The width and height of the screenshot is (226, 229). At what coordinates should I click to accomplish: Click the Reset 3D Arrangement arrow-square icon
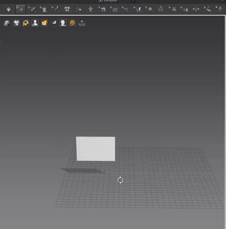pos(79,9)
